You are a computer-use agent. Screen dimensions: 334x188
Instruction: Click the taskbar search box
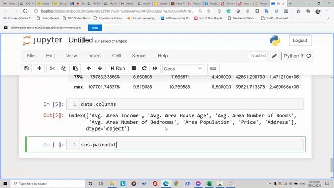[48, 183]
